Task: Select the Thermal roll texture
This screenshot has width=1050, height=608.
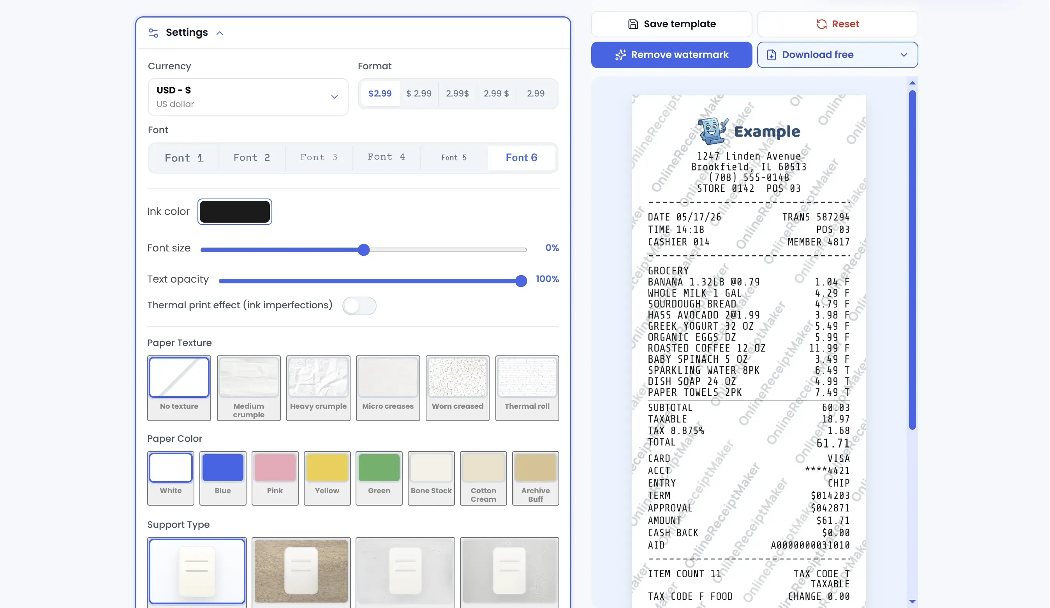Action: click(x=527, y=388)
